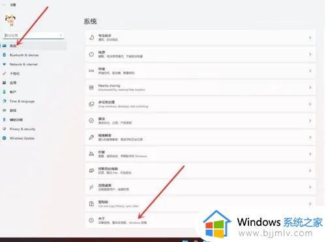Screen dimensions: 326x242
Task: Click the remote desktop icon for 远程桌面
Action: click(x=91, y=187)
